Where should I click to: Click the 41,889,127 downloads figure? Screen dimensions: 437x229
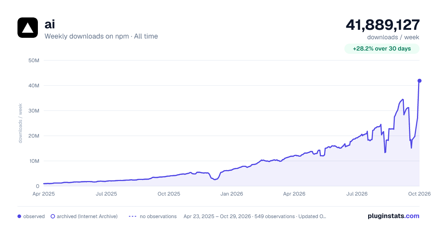(383, 25)
